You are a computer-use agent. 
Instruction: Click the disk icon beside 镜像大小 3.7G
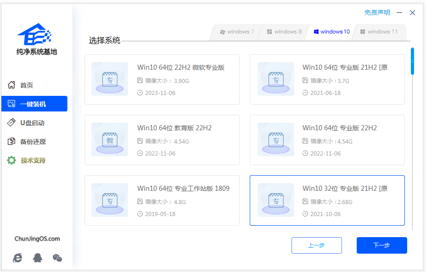305,80
